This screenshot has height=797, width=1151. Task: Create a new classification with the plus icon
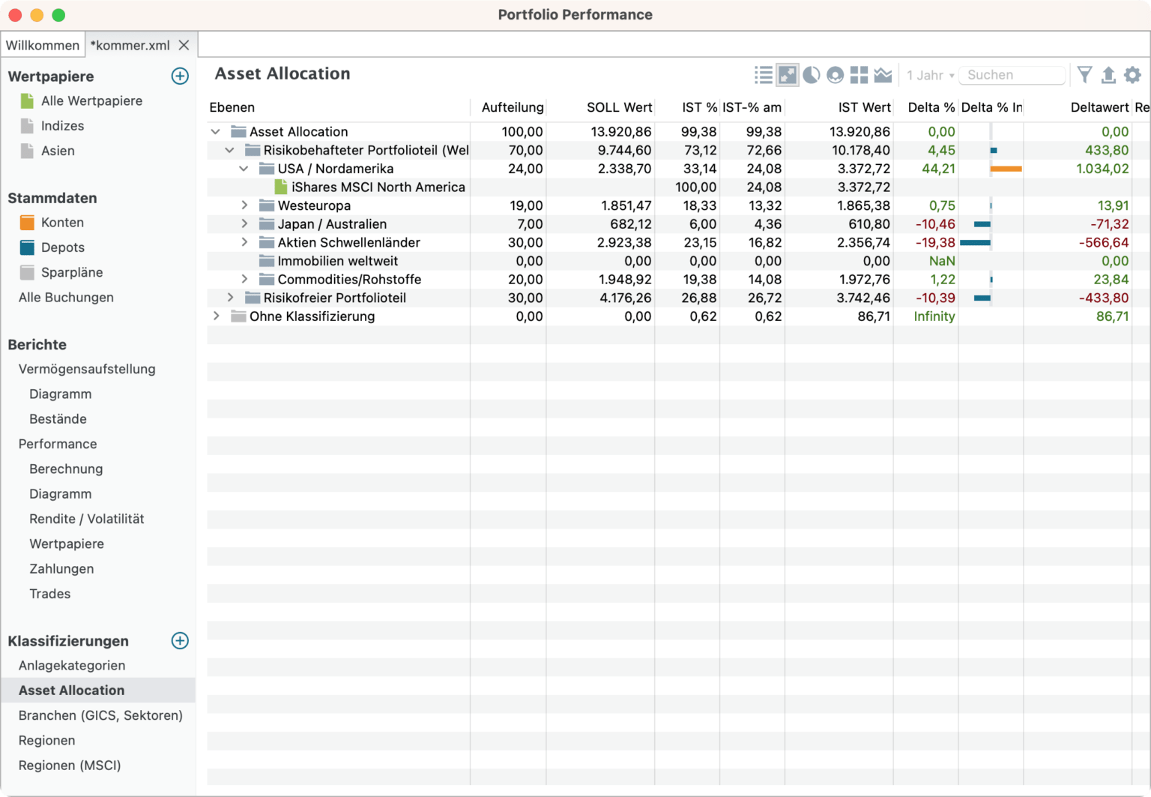point(180,641)
